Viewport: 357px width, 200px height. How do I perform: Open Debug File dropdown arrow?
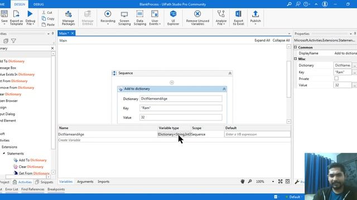pos(33,24)
